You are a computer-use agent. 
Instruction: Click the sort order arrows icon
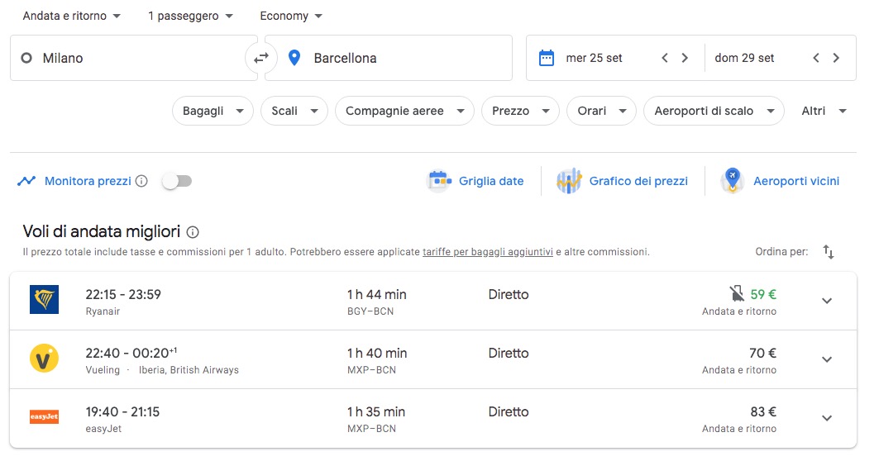tap(829, 252)
